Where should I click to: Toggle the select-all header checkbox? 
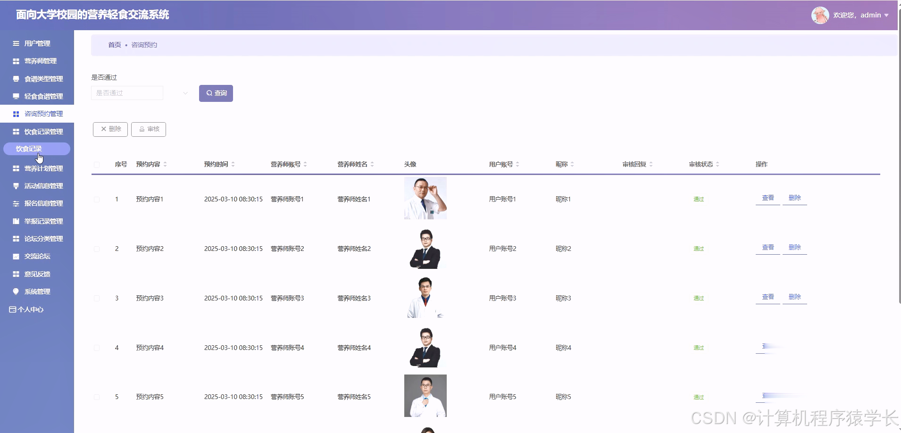(97, 165)
